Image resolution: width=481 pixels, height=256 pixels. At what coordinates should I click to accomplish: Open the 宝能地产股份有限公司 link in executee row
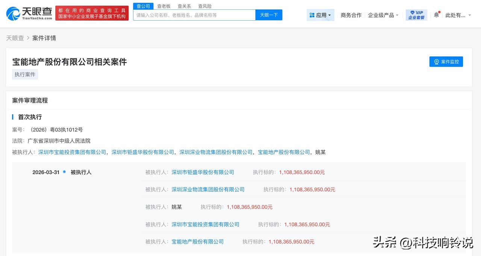[197, 241]
